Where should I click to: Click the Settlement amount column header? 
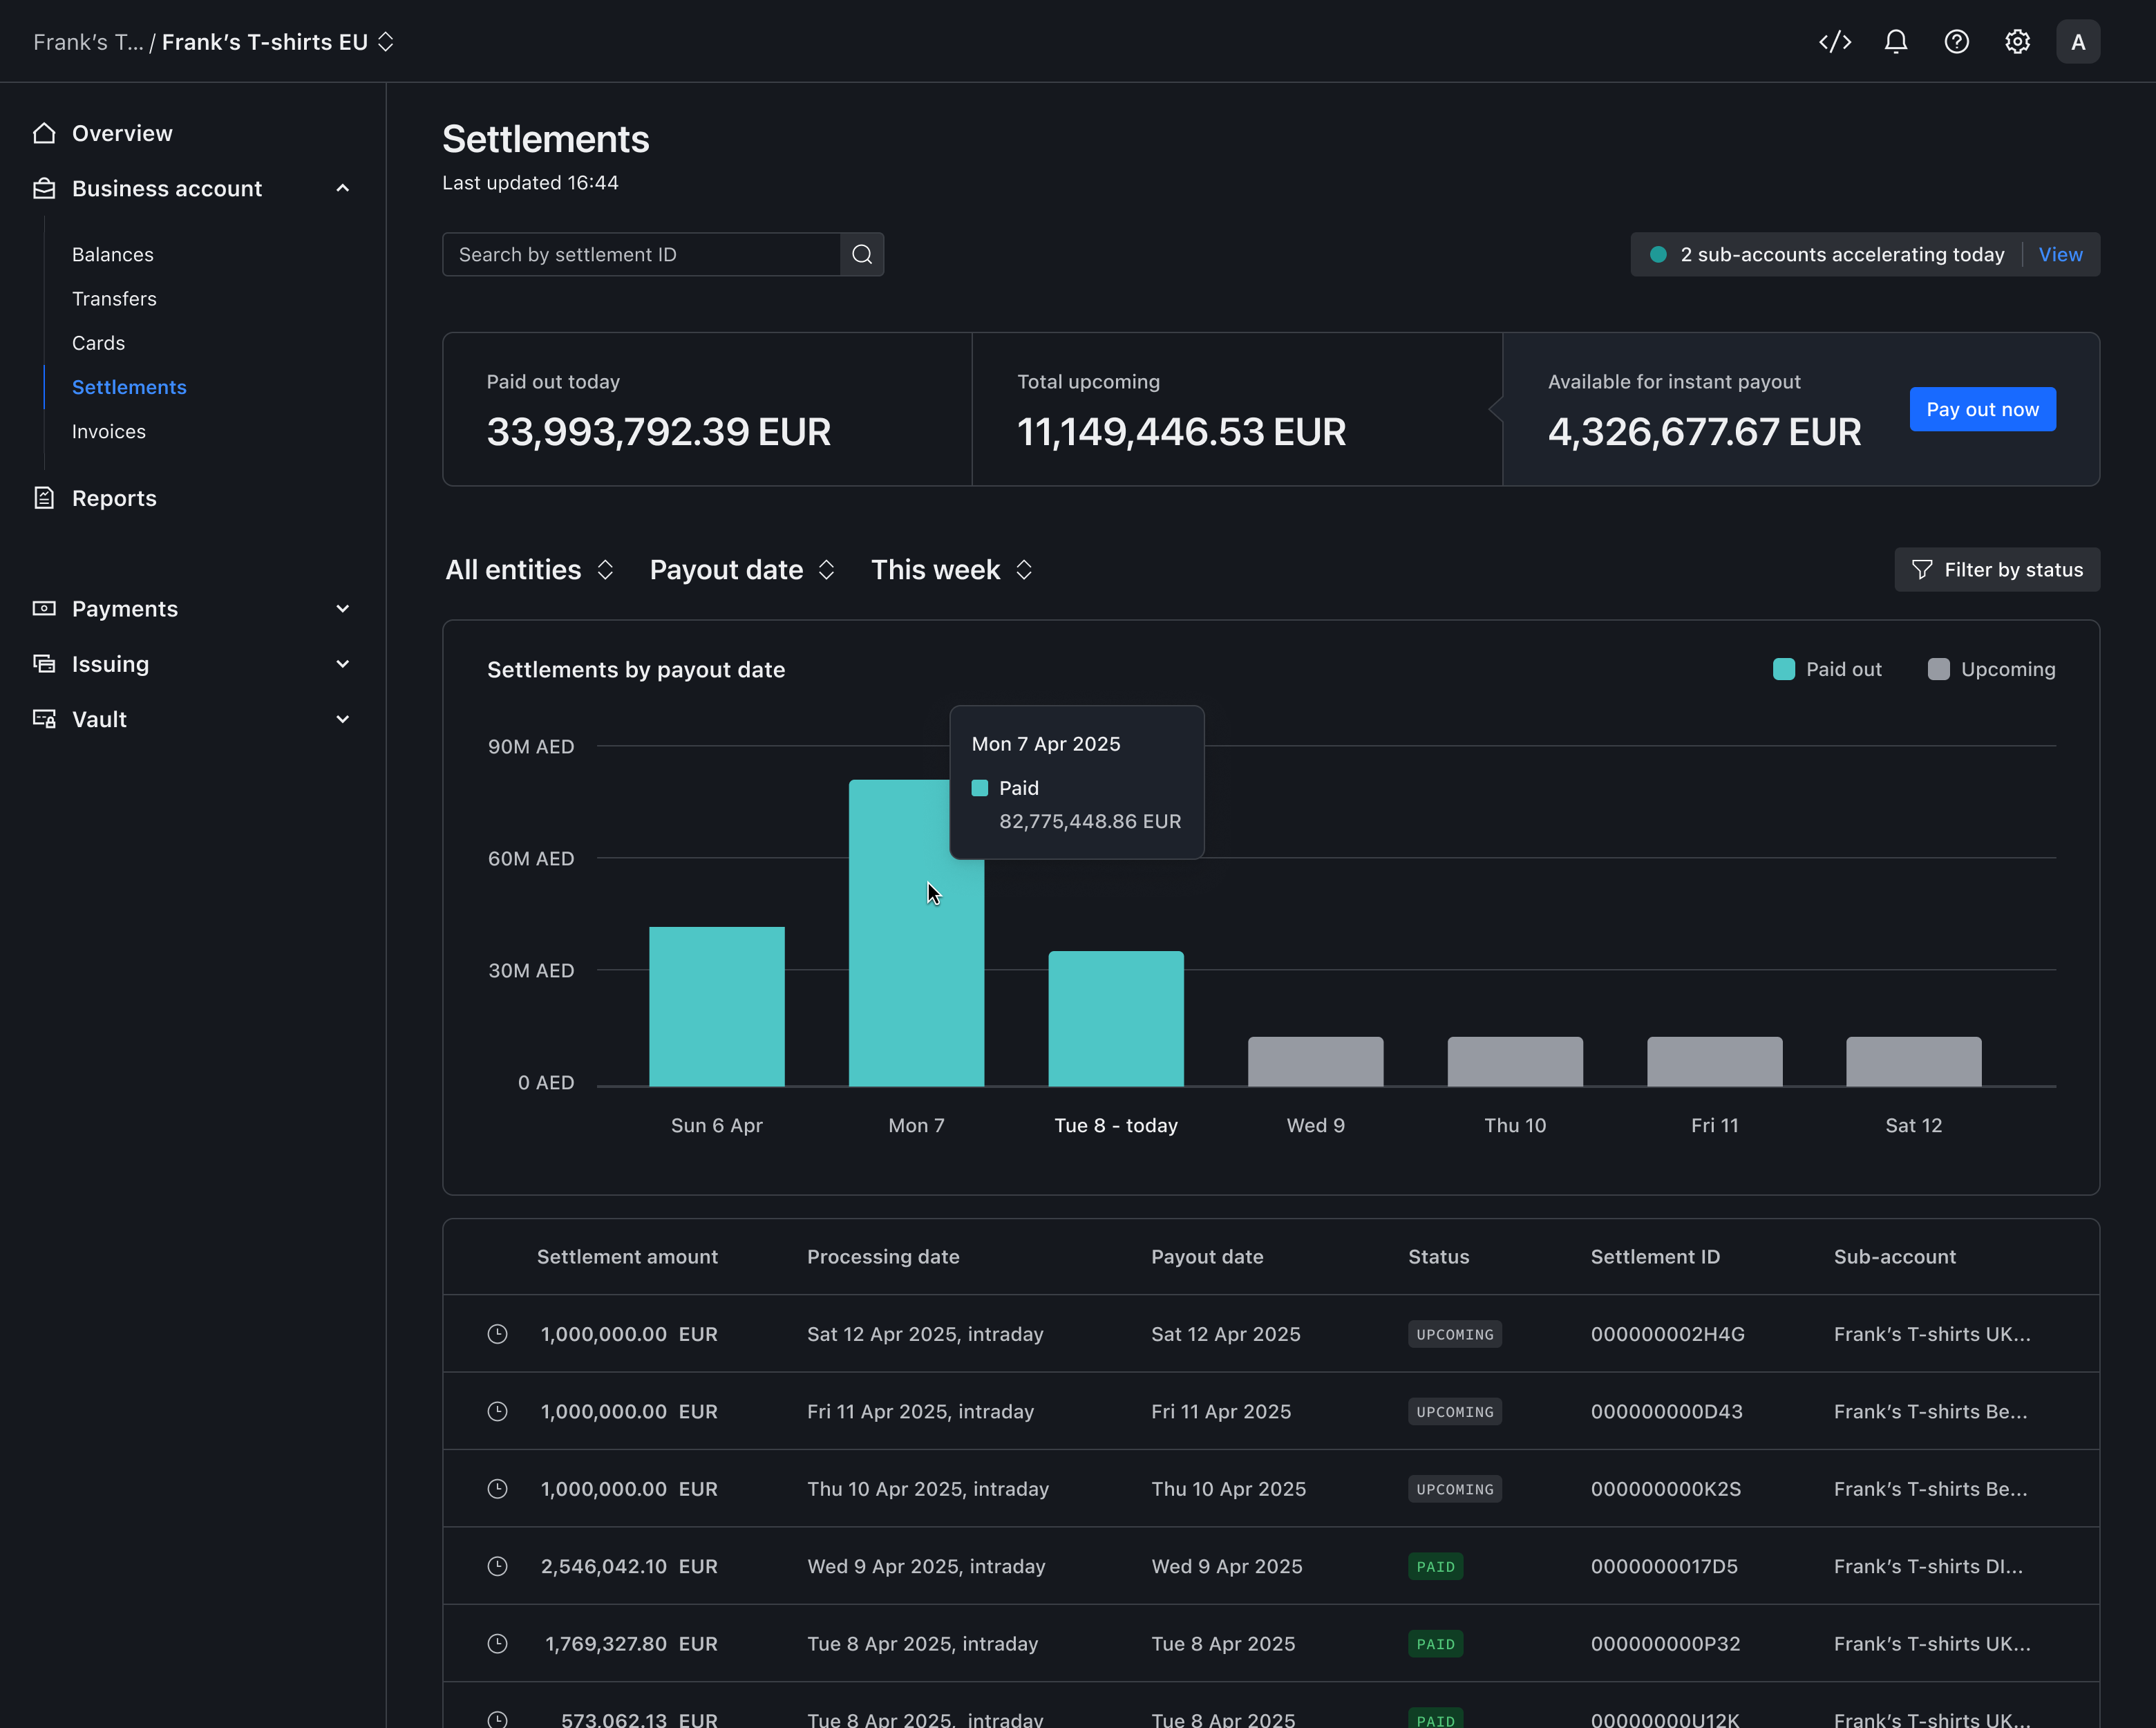tap(627, 1257)
